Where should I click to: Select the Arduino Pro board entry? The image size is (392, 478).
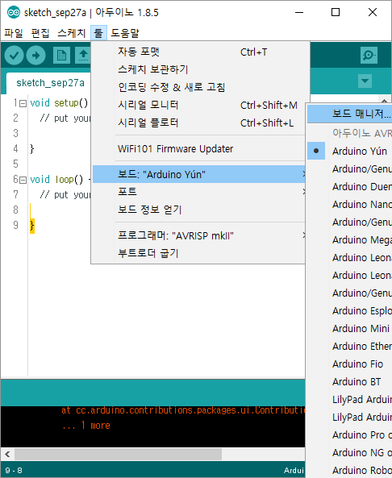[349, 435]
